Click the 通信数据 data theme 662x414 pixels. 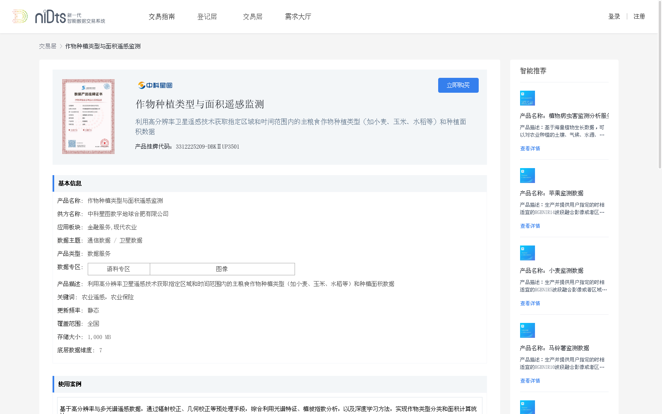99,241
